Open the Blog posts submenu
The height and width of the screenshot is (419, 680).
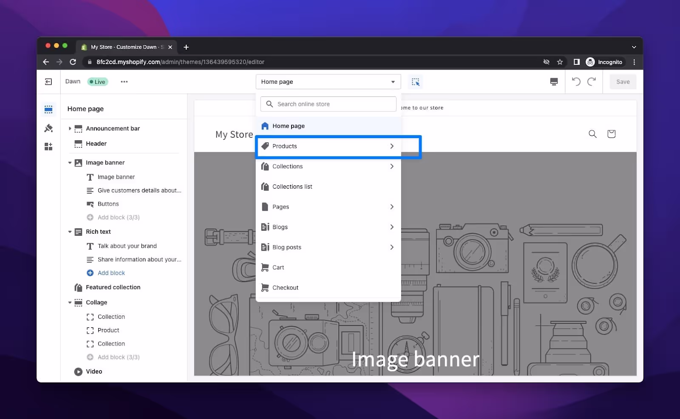click(x=328, y=247)
